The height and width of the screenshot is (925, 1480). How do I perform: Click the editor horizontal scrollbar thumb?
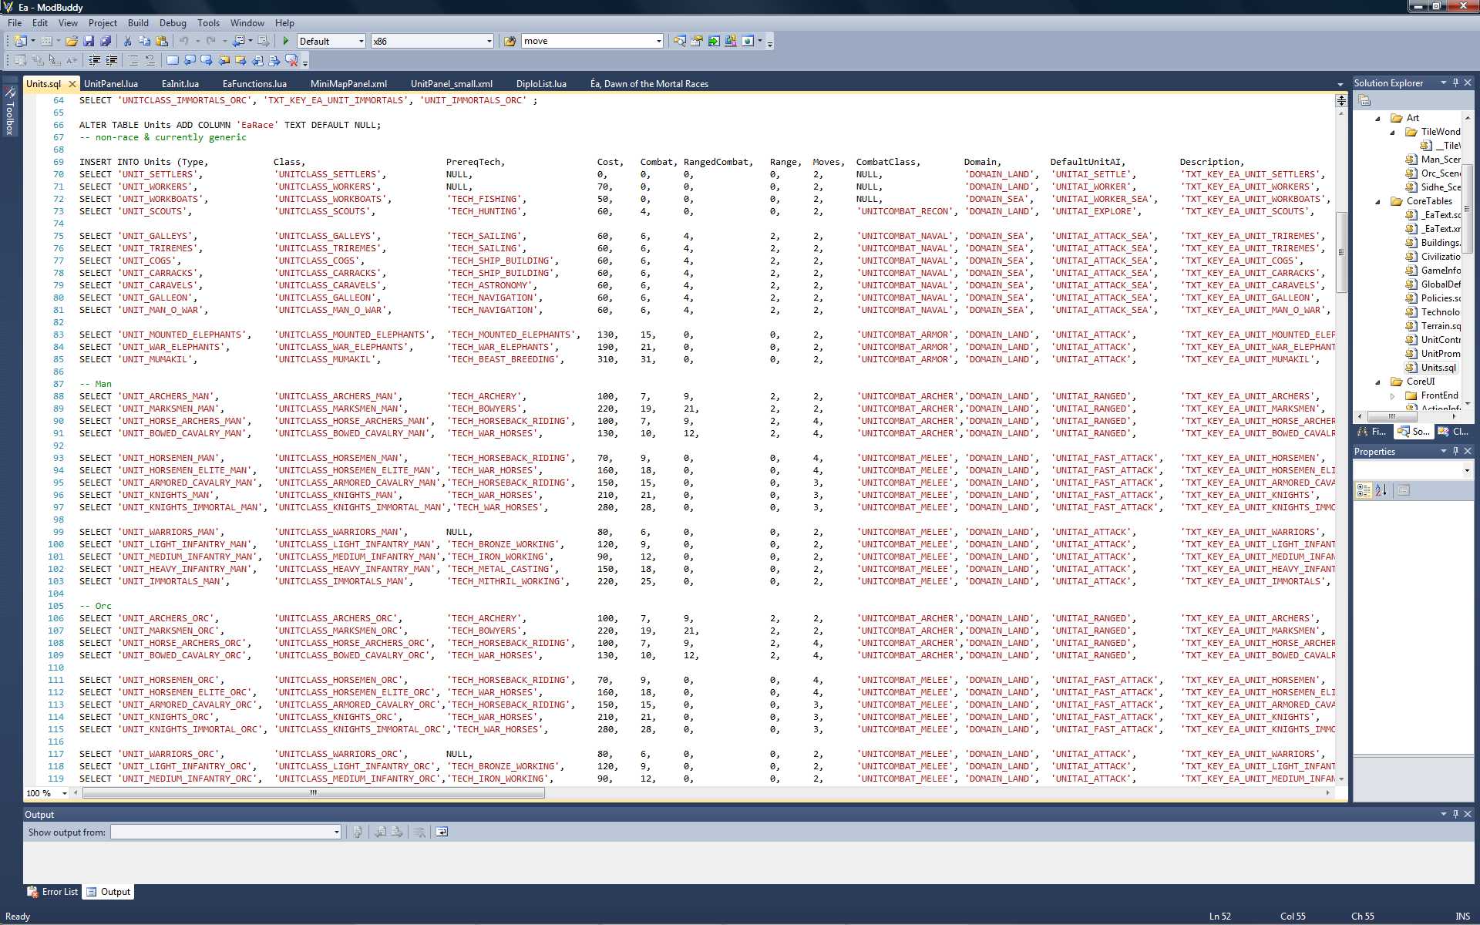313,792
